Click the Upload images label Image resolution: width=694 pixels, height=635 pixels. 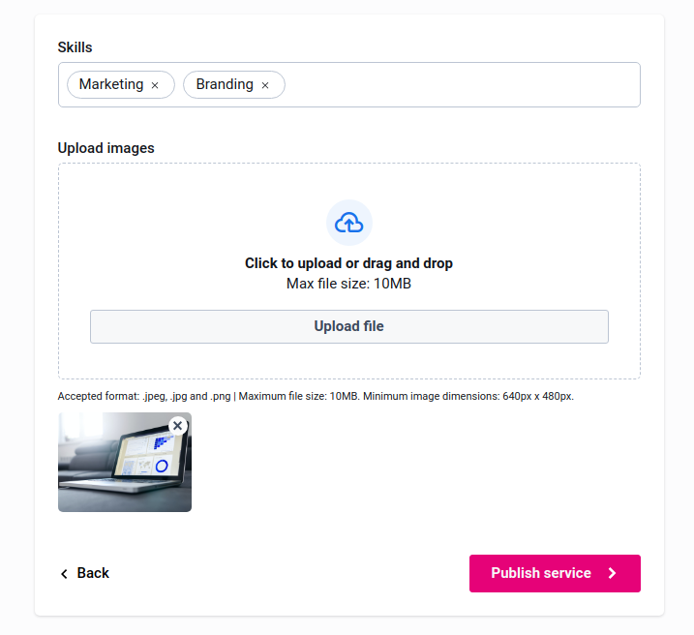(106, 148)
